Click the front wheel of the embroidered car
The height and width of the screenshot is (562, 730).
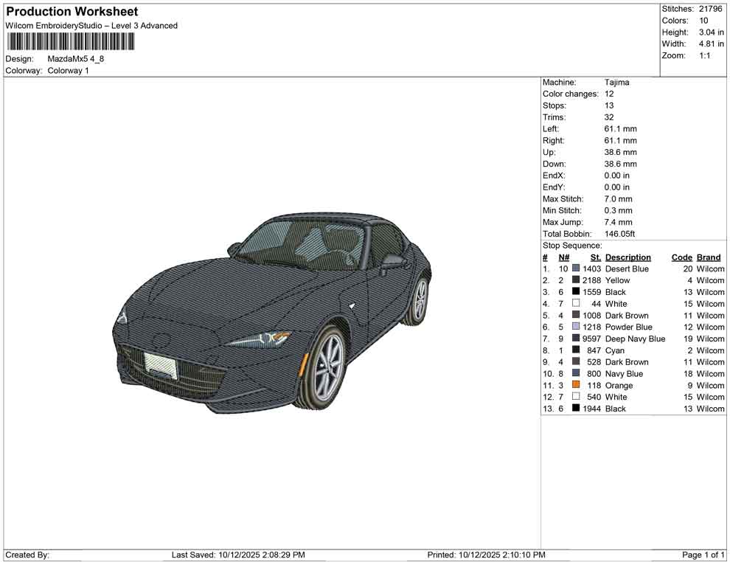tap(325, 368)
